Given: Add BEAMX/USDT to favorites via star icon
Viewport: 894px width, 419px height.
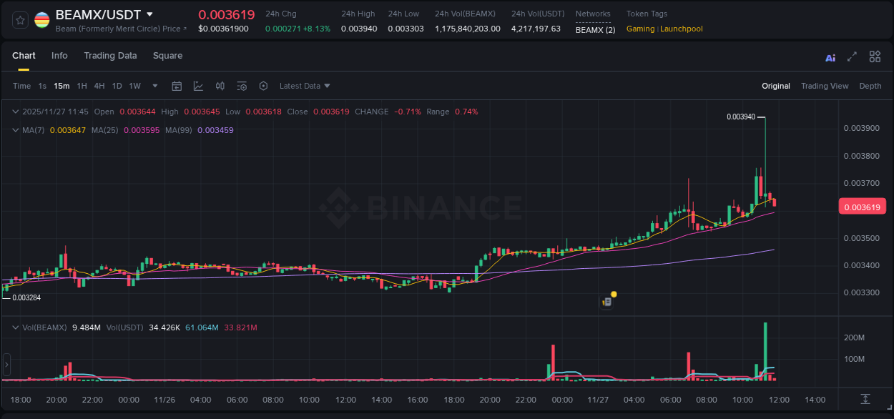Looking at the screenshot, I should pos(19,19).
